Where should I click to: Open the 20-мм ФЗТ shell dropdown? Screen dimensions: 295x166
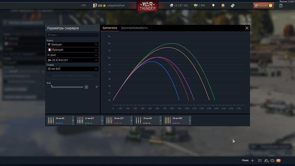point(72,69)
